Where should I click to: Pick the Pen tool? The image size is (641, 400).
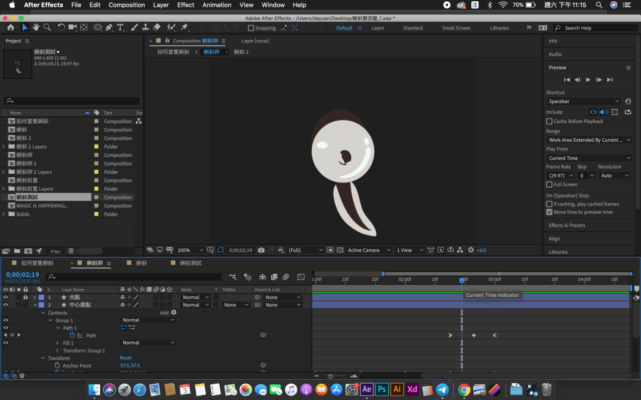(x=110, y=27)
